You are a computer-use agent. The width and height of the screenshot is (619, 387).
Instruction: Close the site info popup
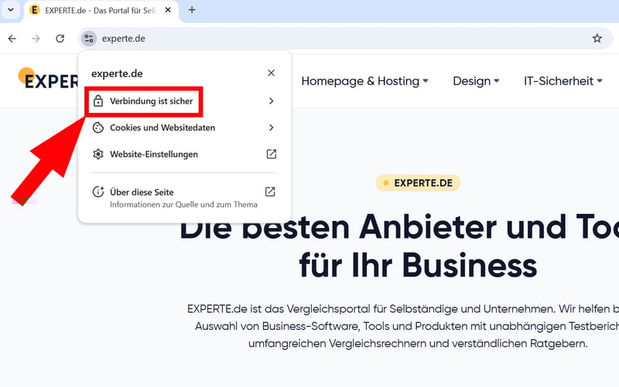click(272, 73)
